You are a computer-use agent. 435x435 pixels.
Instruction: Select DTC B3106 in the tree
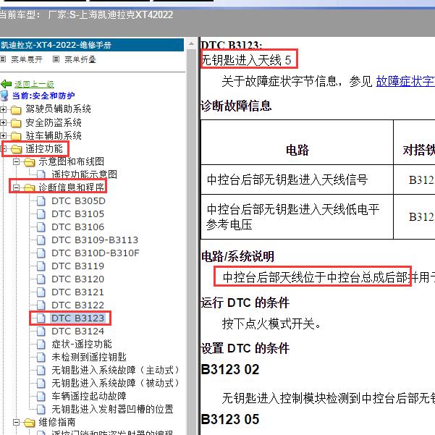[78, 227]
